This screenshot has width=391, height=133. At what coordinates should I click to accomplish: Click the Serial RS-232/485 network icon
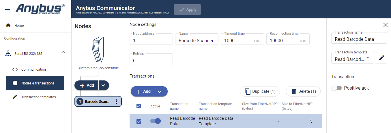click(x=8, y=53)
